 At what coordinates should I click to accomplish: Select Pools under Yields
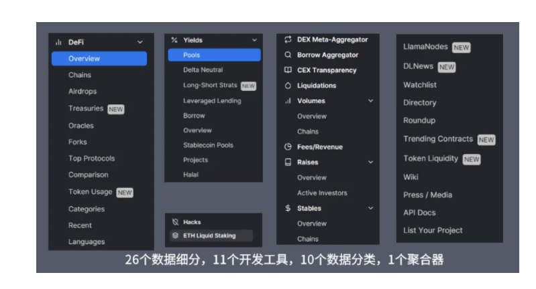(x=214, y=55)
